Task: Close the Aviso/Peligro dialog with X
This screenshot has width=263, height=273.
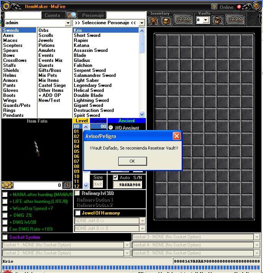Action: tap(177, 136)
